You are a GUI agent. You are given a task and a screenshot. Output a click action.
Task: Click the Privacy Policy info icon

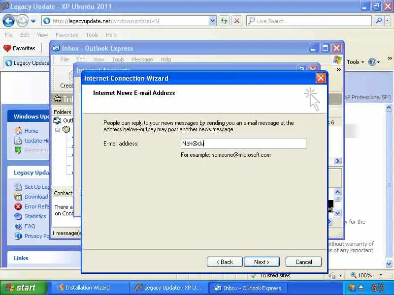tap(18, 236)
